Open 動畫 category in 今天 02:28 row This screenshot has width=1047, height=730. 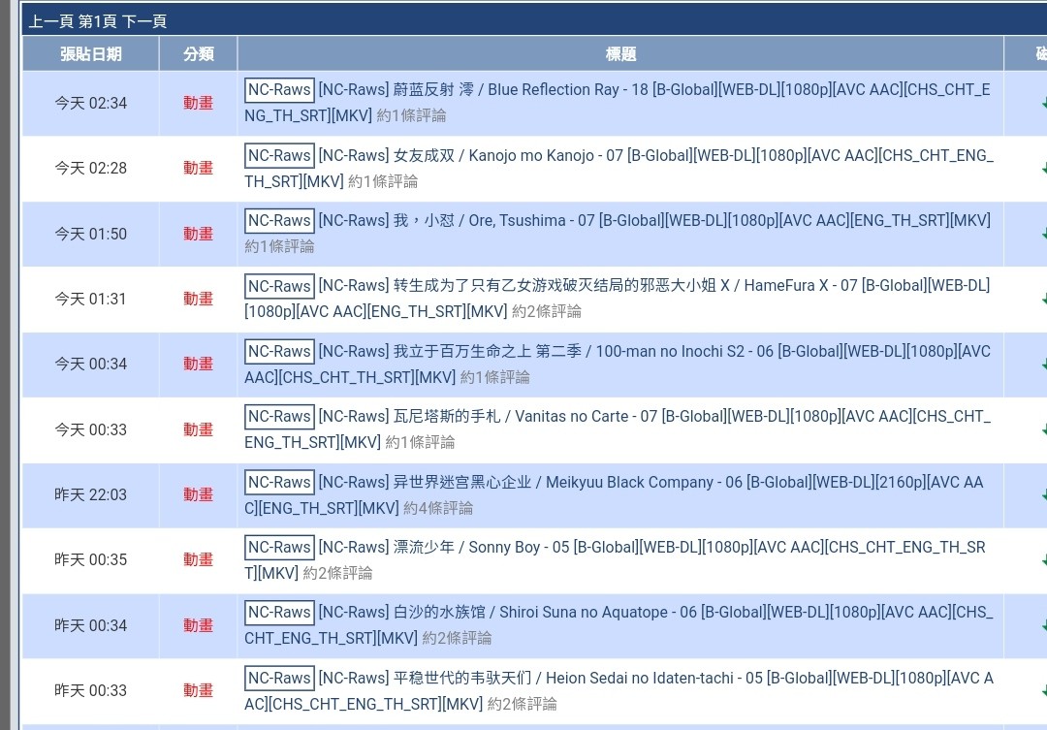(199, 168)
